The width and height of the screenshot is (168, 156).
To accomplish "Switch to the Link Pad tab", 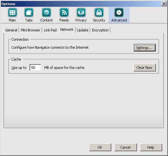I will (50, 30).
